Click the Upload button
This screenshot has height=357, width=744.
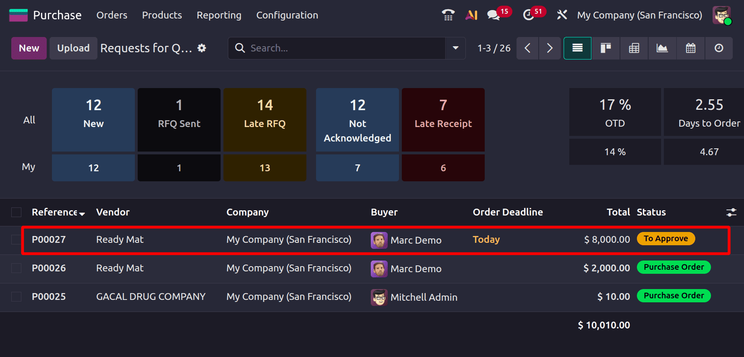pyautogui.click(x=73, y=48)
